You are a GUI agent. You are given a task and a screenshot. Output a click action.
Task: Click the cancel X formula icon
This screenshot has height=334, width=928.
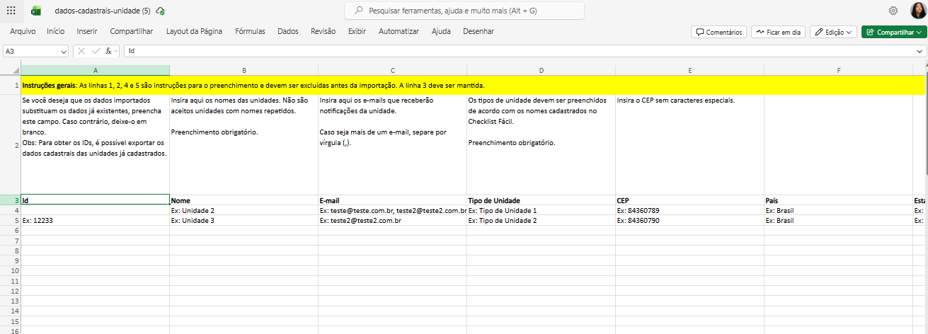pos(81,51)
